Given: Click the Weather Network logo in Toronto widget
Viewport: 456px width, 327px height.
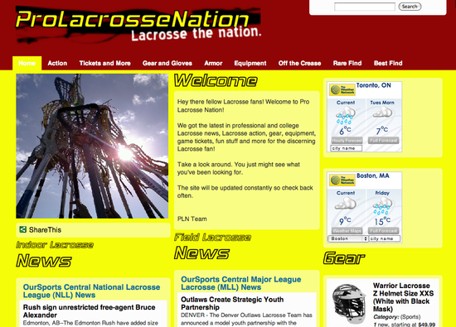Looking at the screenshot, I should click(342, 89).
